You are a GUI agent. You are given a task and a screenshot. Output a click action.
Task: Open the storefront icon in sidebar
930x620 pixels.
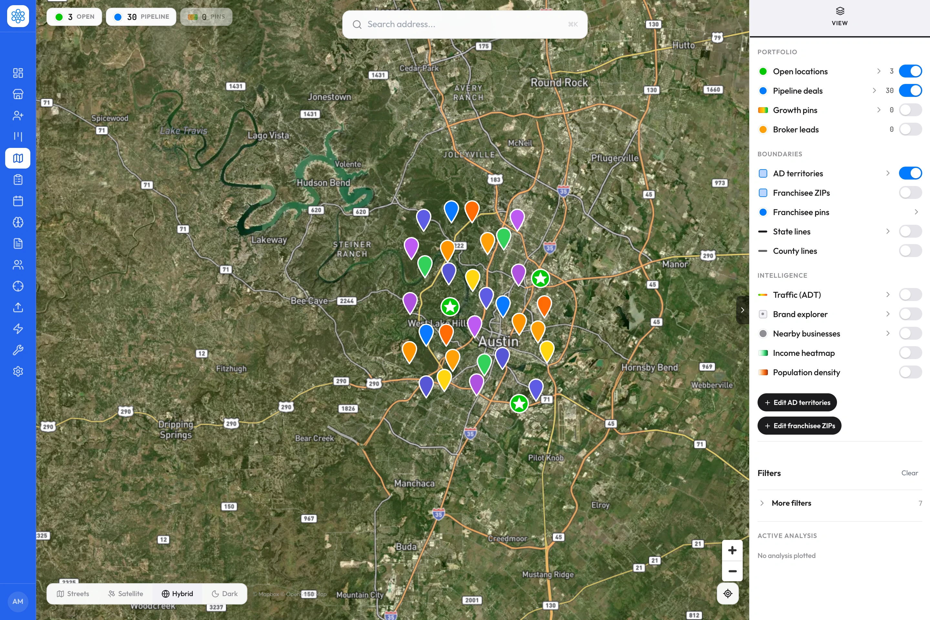[18, 94]
